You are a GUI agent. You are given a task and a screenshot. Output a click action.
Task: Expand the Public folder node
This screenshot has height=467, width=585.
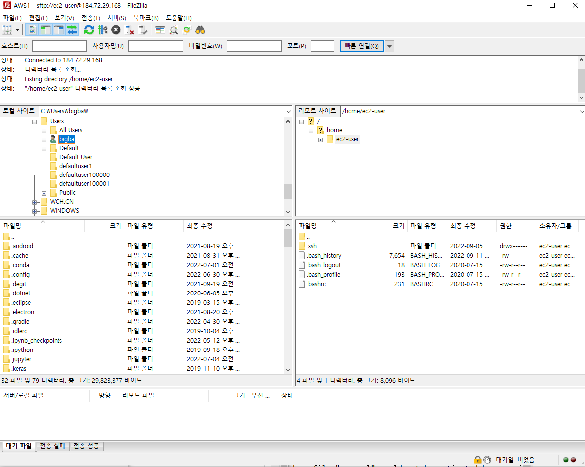coord(44,193)
